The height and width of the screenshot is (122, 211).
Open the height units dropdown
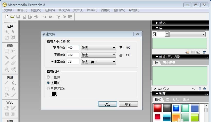(x=98, y=55)
